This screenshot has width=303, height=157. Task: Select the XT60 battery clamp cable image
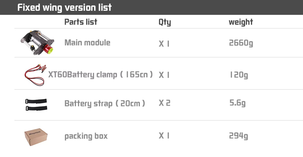pos(35,74)
